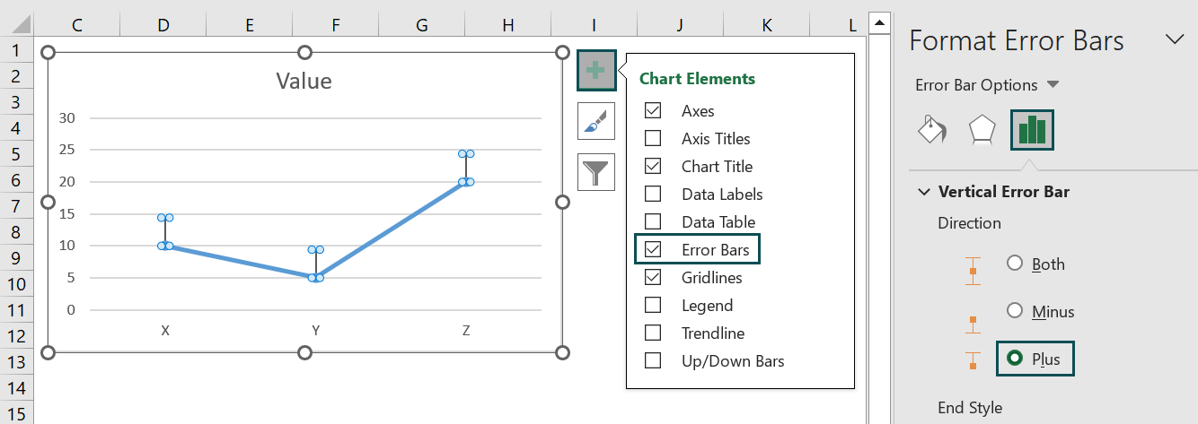Click the 30 value axis label
This screenshot has width=1198, height=424.
click(68, 117)
